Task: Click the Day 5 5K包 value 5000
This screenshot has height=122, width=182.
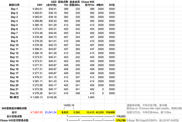Action: click(110, 25)
